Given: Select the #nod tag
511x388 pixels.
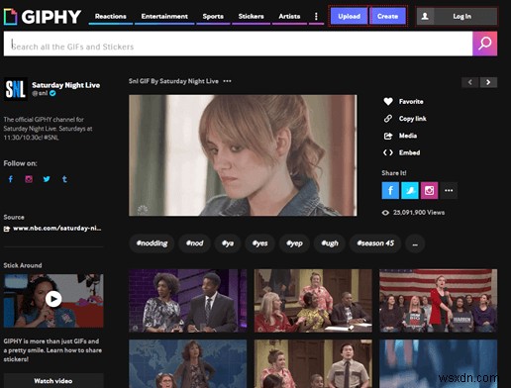Looking at the screenshot, I should click(x=194, y=243).
